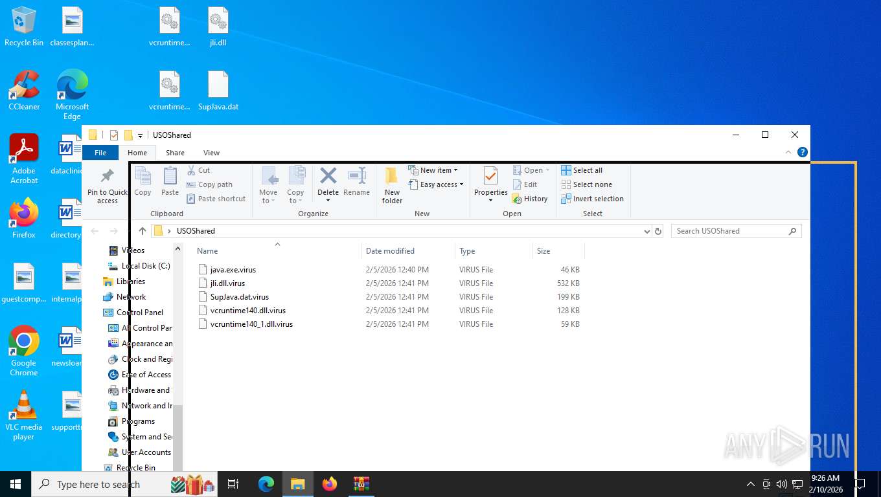Open Recycle Bin on the desktop
Viewport: 881px width, 497px height.
tap(24, 27)
